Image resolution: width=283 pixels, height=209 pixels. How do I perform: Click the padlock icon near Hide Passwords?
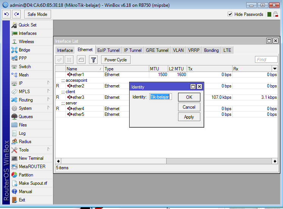click(x=275, y=14)
